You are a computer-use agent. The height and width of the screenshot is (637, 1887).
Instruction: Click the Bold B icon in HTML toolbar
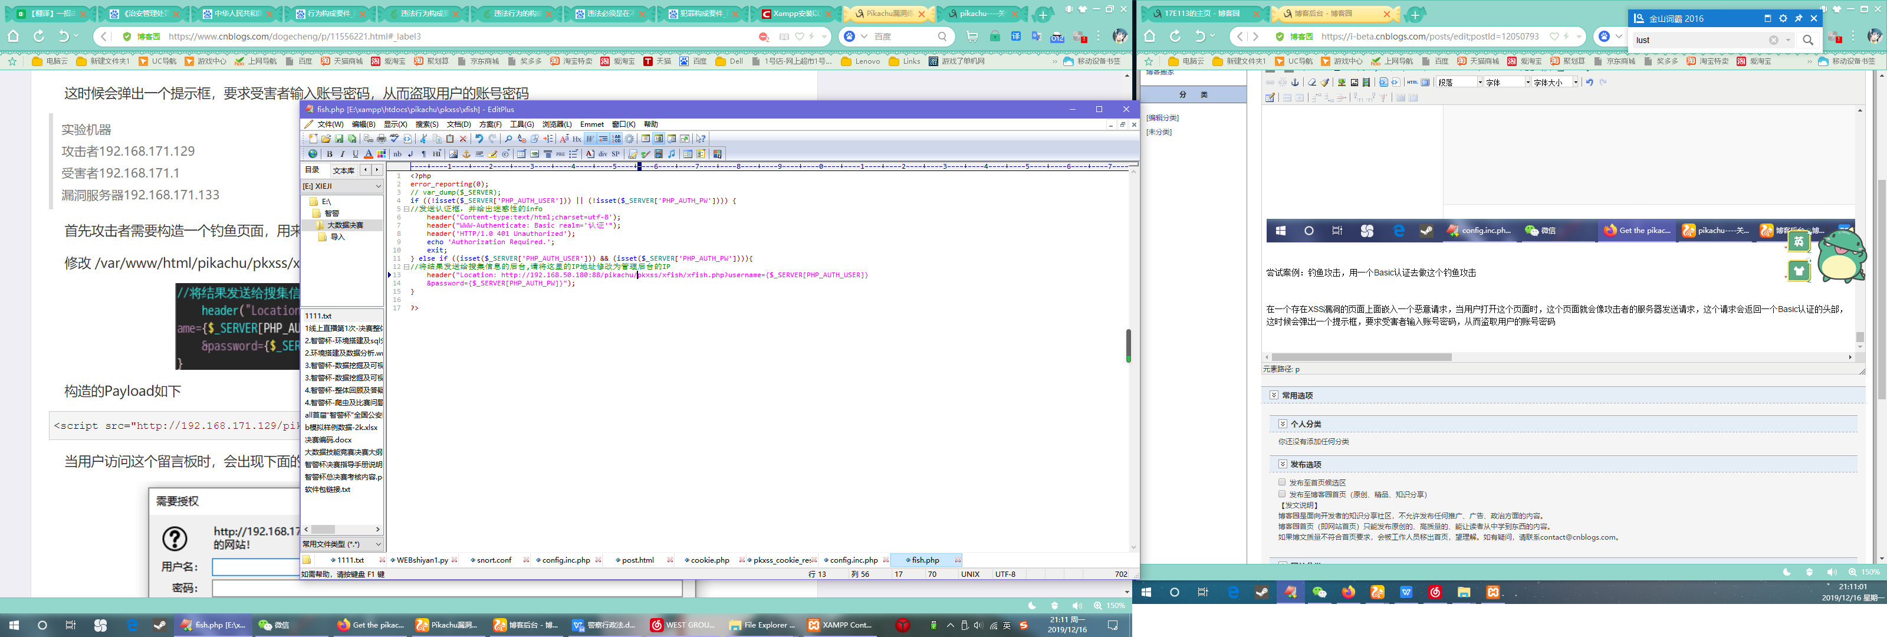(330, 154)
